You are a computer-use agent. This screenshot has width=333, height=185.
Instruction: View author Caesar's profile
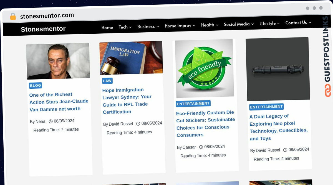point(189,147)
